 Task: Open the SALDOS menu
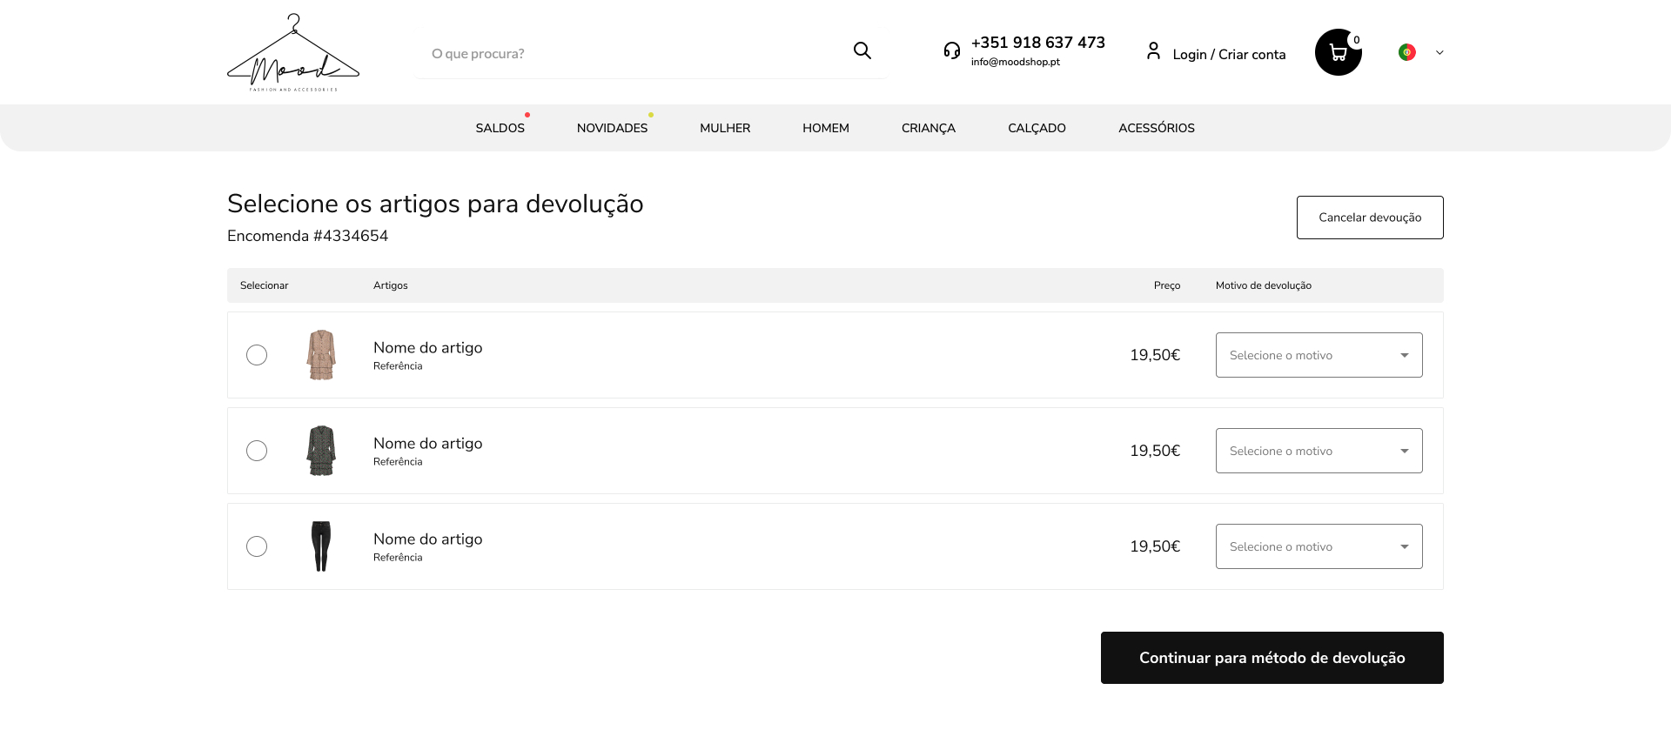pos(500,128)
